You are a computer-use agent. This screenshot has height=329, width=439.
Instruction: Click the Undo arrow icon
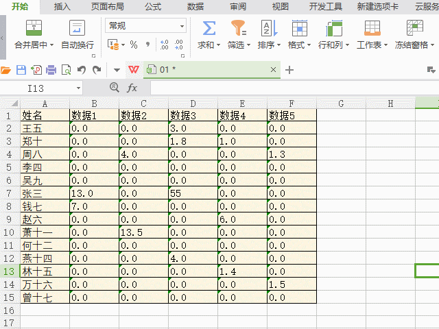tap(82, 70)
